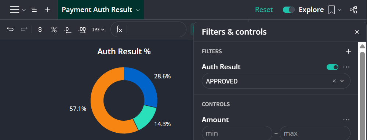This screenshot has height=140, width=367.
Task: Click the FILTERS section label
Action: click(x=212, y=51)
